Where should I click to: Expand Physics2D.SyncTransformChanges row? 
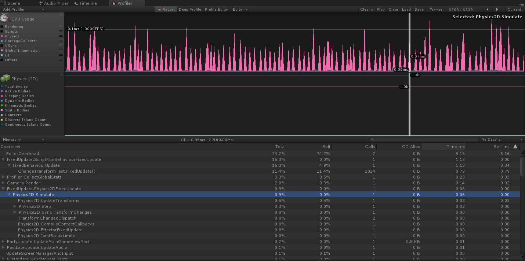tap(15, 212)
